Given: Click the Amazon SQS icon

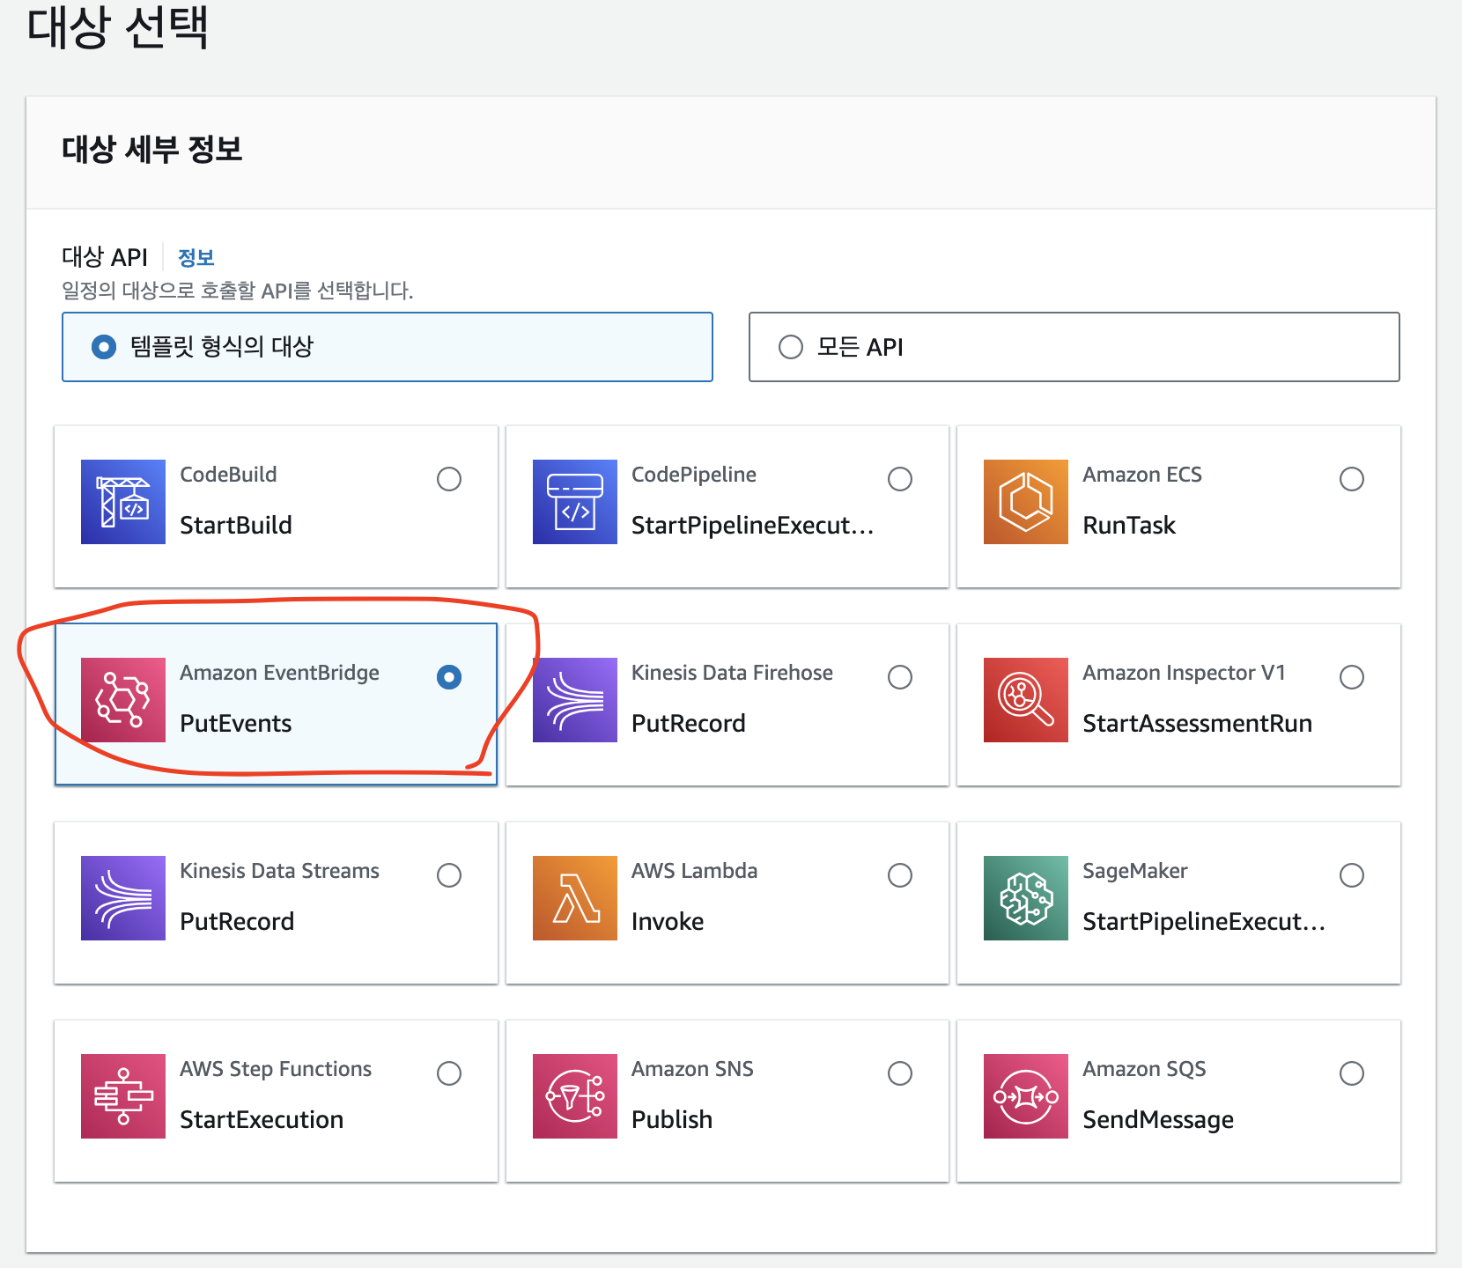Looking at the screenshot, I should pos(1026,1096).
